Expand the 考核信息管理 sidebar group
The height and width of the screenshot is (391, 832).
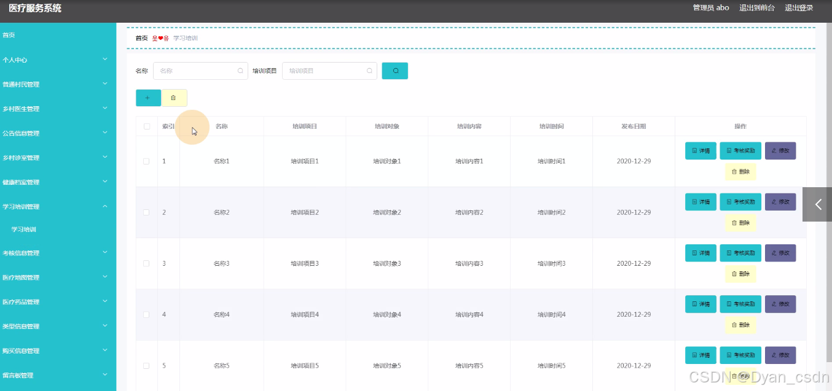click(58, 253)
